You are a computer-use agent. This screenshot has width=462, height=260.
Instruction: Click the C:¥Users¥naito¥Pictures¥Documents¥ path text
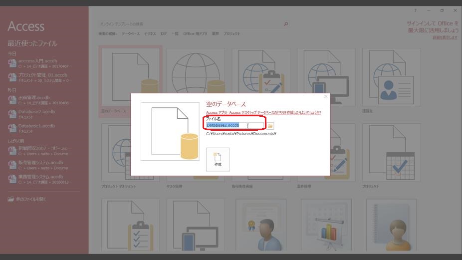coord(241,134)
